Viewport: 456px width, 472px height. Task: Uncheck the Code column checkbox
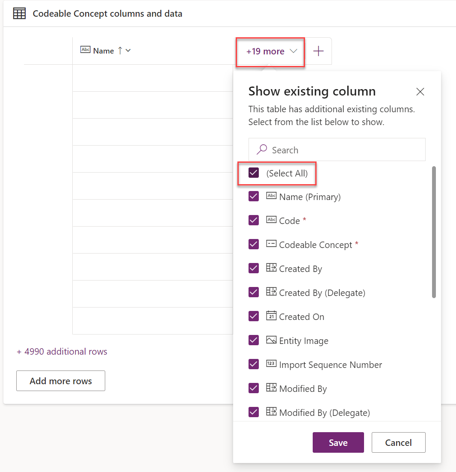(x=254, y=220)
